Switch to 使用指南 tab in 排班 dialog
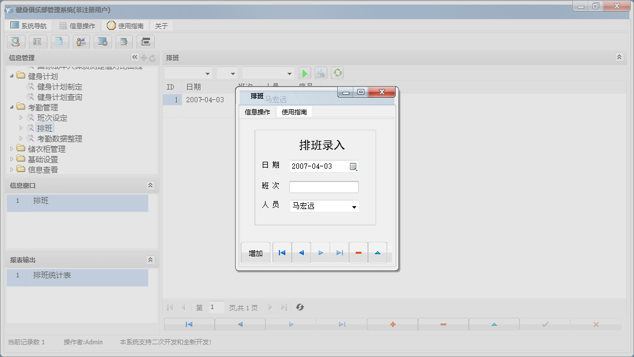This screenshot has width=634, height=357. tap(294, 112)
